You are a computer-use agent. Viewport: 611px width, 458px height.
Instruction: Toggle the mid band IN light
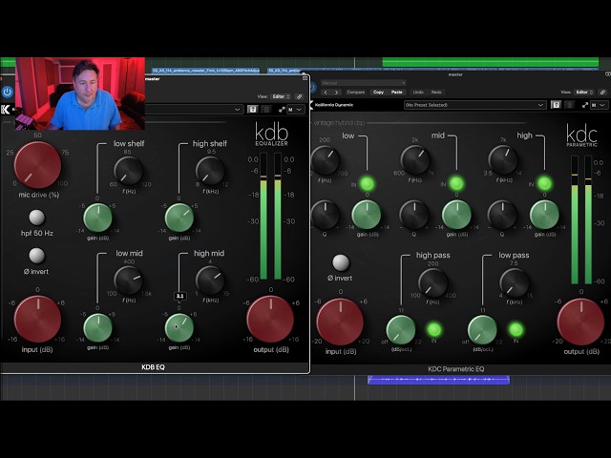point(456,183)
